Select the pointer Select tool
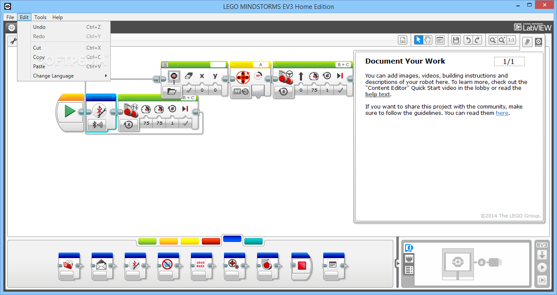 pyautogui.click(x=418, y=40)
